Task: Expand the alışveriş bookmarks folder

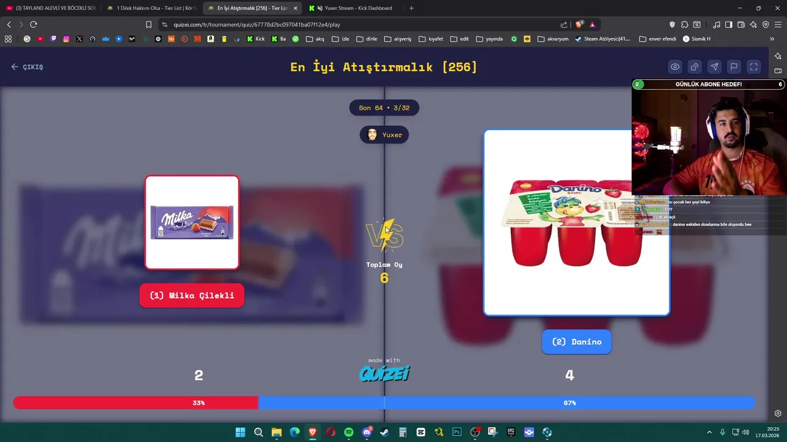Action: point(398,39)
